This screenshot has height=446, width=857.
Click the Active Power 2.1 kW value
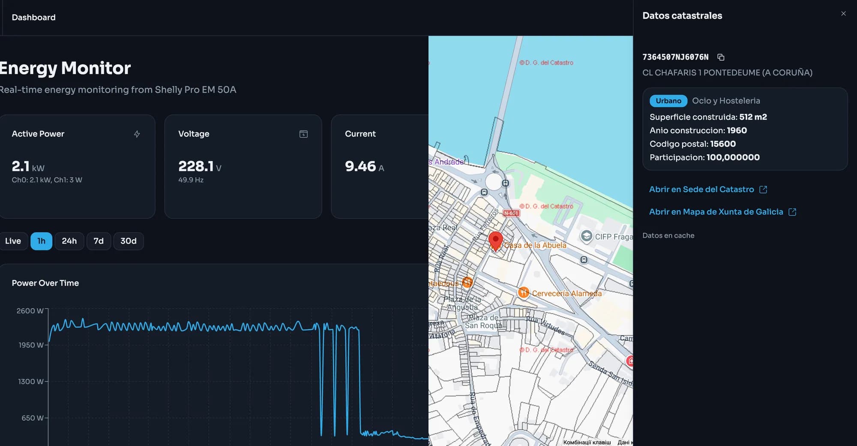(x=28, y=166)
